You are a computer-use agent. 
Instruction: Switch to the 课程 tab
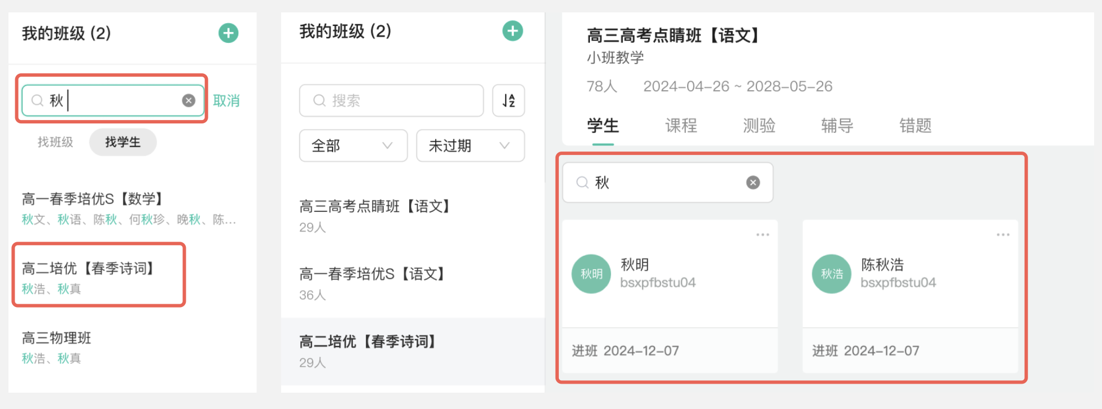point(681,126)
